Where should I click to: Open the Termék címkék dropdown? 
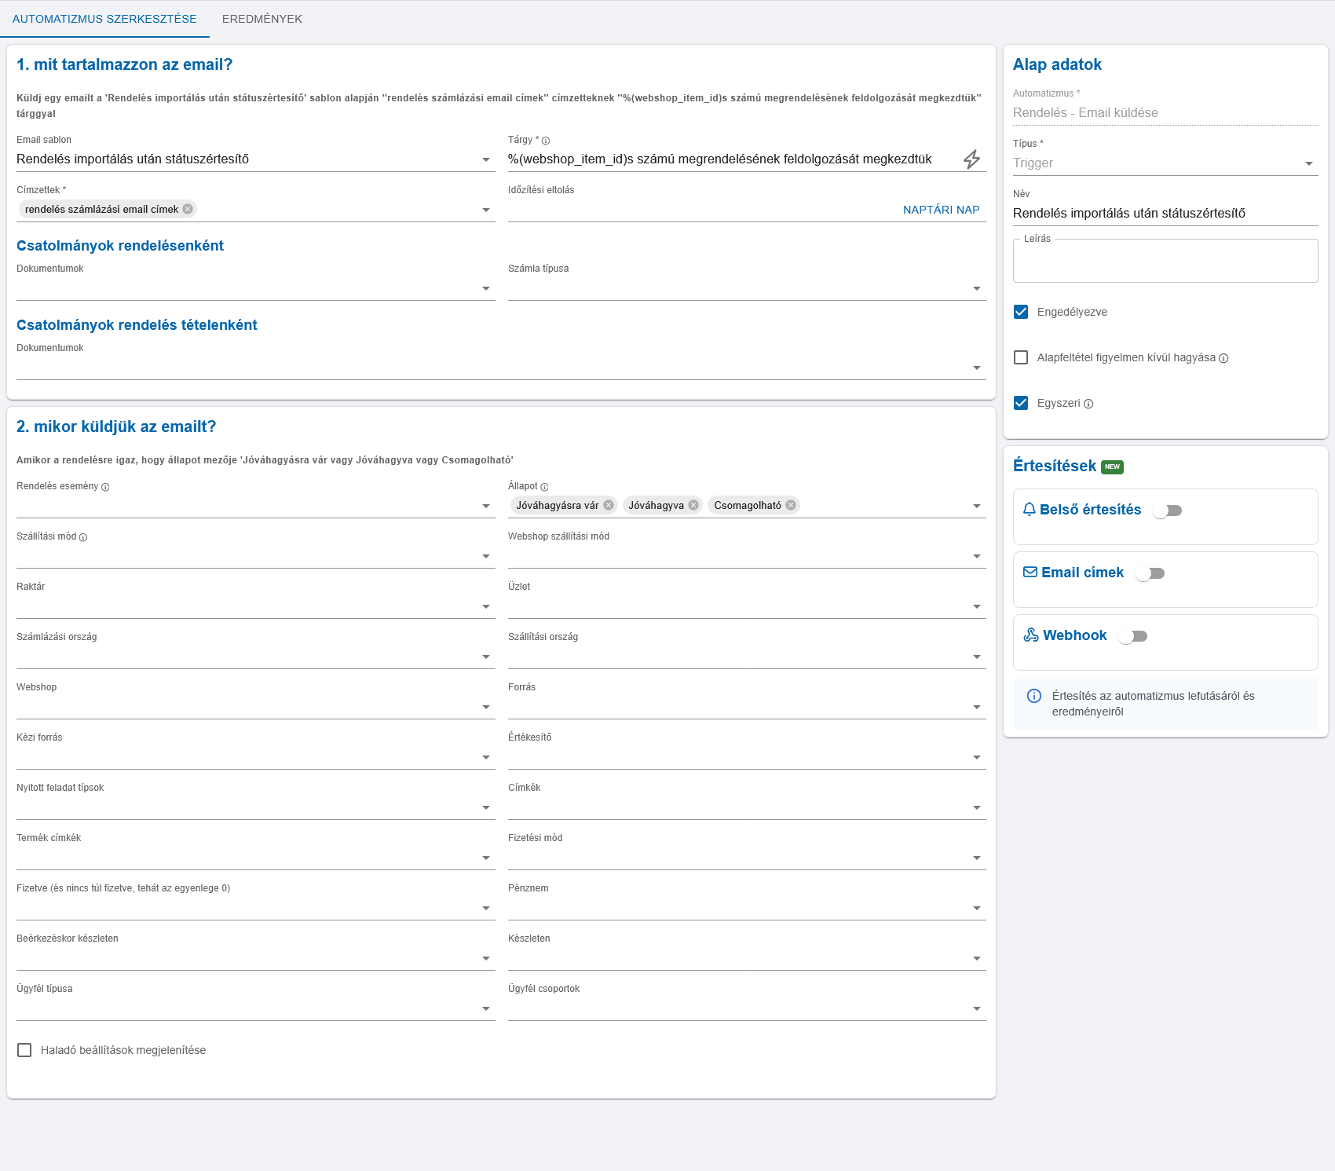point(255,858)
